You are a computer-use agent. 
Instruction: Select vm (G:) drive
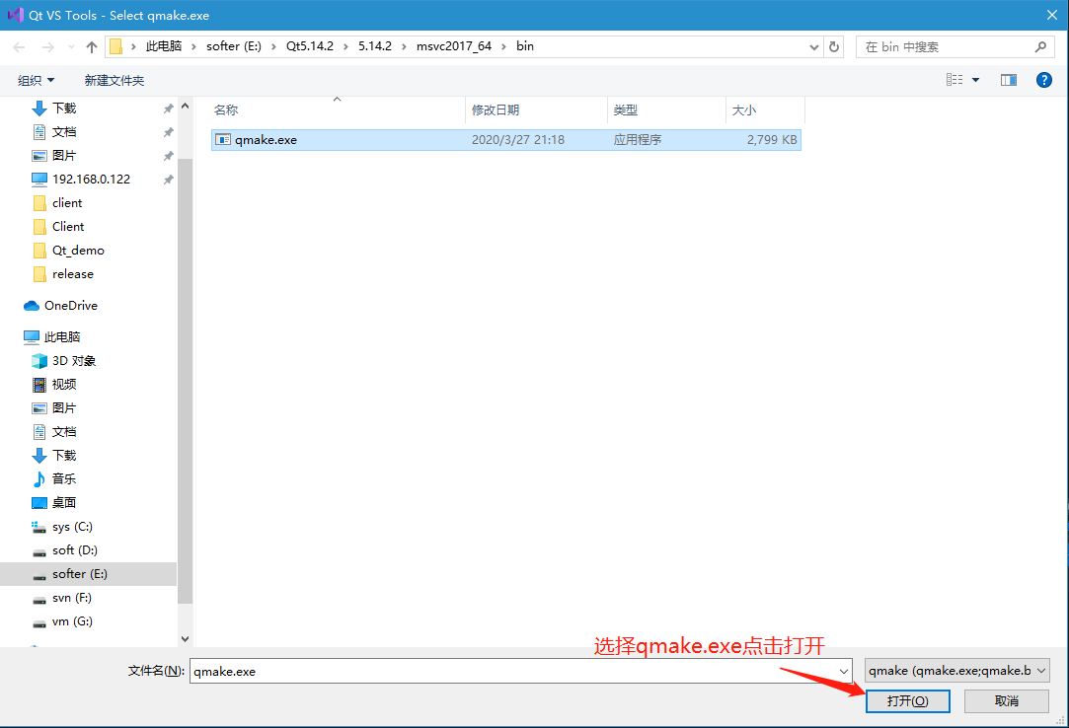[72, 621]
